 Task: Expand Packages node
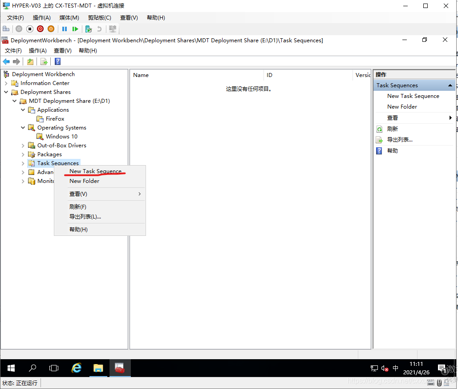(23, 154)
